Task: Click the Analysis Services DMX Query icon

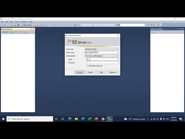Action: (40, 25)
